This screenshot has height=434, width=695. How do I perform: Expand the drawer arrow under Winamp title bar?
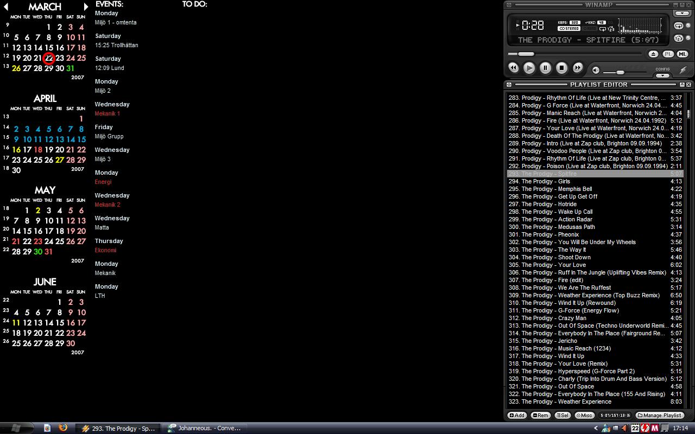pyautogui.click(x=681, y=14)
